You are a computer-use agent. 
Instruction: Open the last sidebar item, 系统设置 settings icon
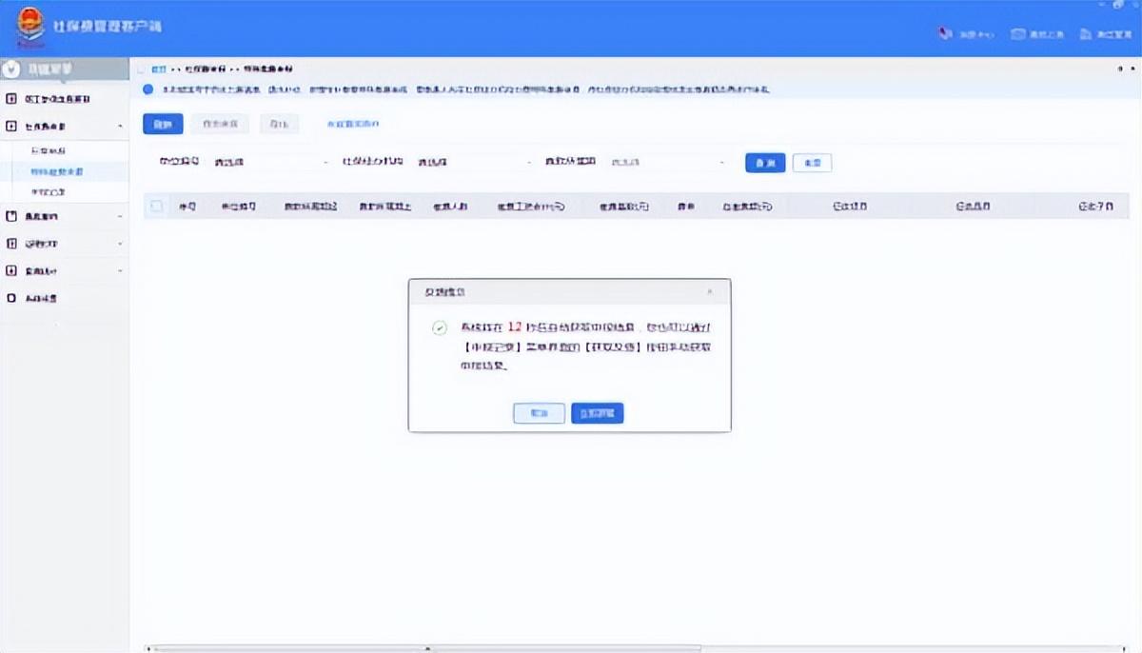coord(11,298)
